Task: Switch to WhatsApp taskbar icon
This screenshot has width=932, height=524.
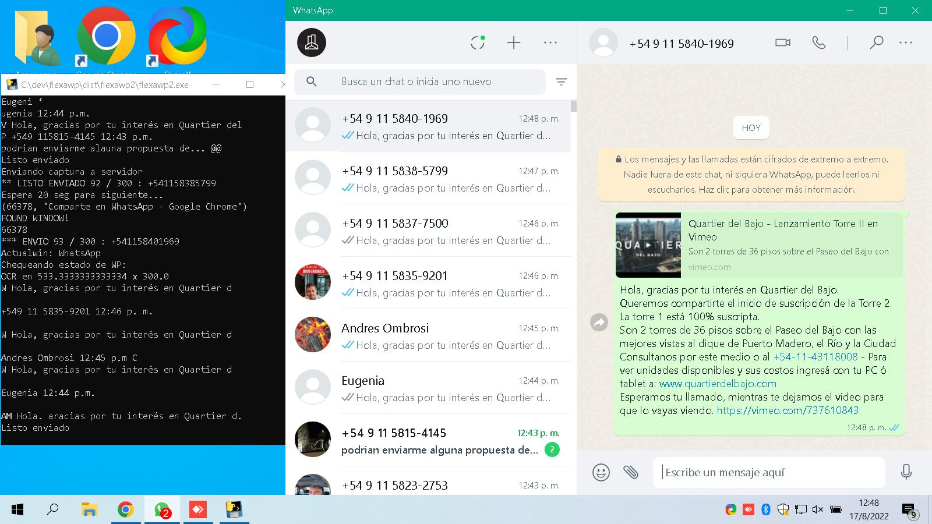Action: pos(162,510)
